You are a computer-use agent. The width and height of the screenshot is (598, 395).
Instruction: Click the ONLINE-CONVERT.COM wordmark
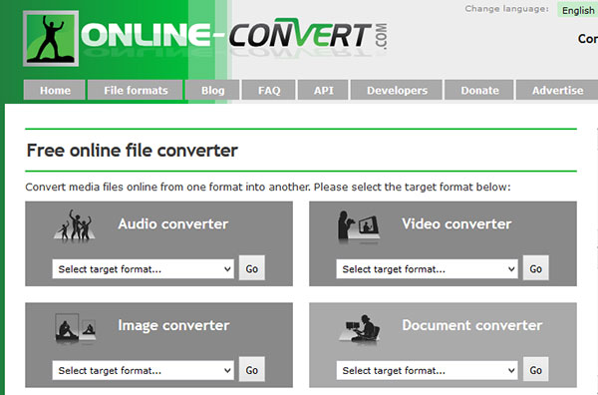tap(234, 36)
